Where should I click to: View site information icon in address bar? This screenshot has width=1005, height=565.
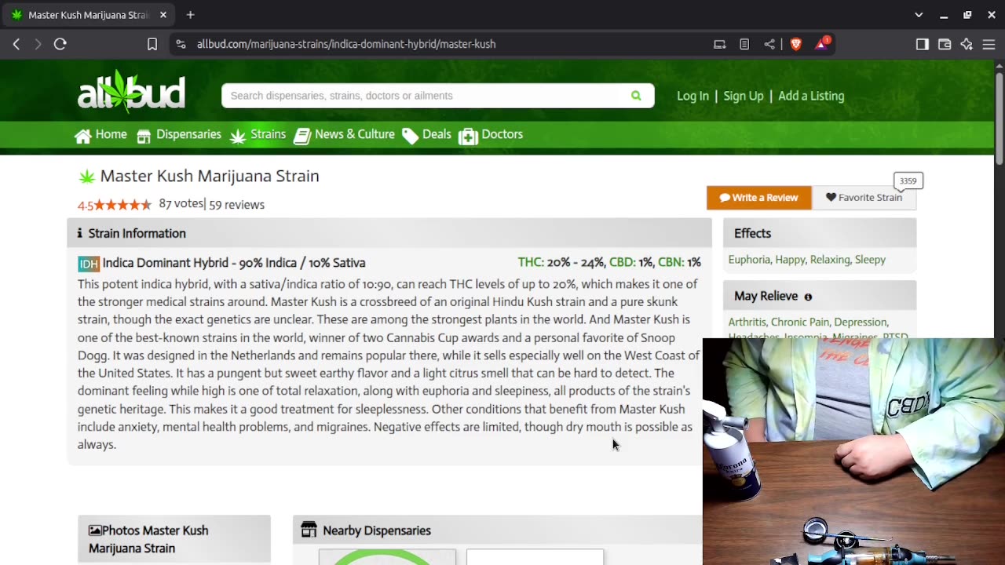point(181,44)
